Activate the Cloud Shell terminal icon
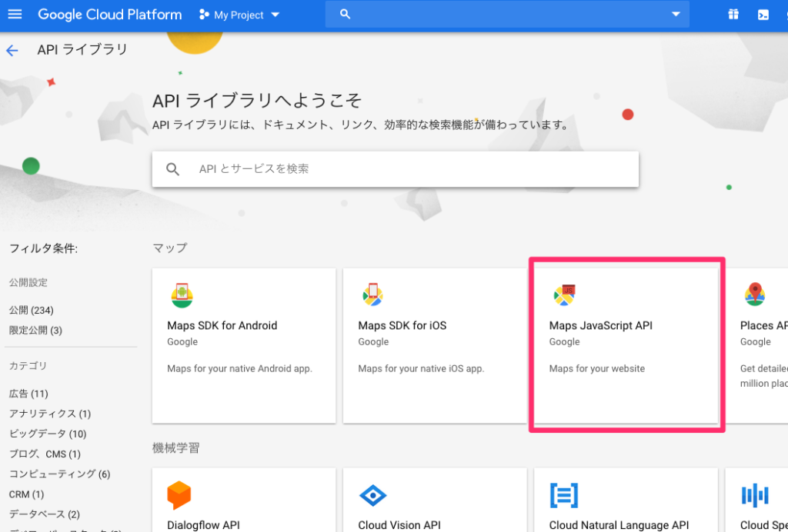 763,15
